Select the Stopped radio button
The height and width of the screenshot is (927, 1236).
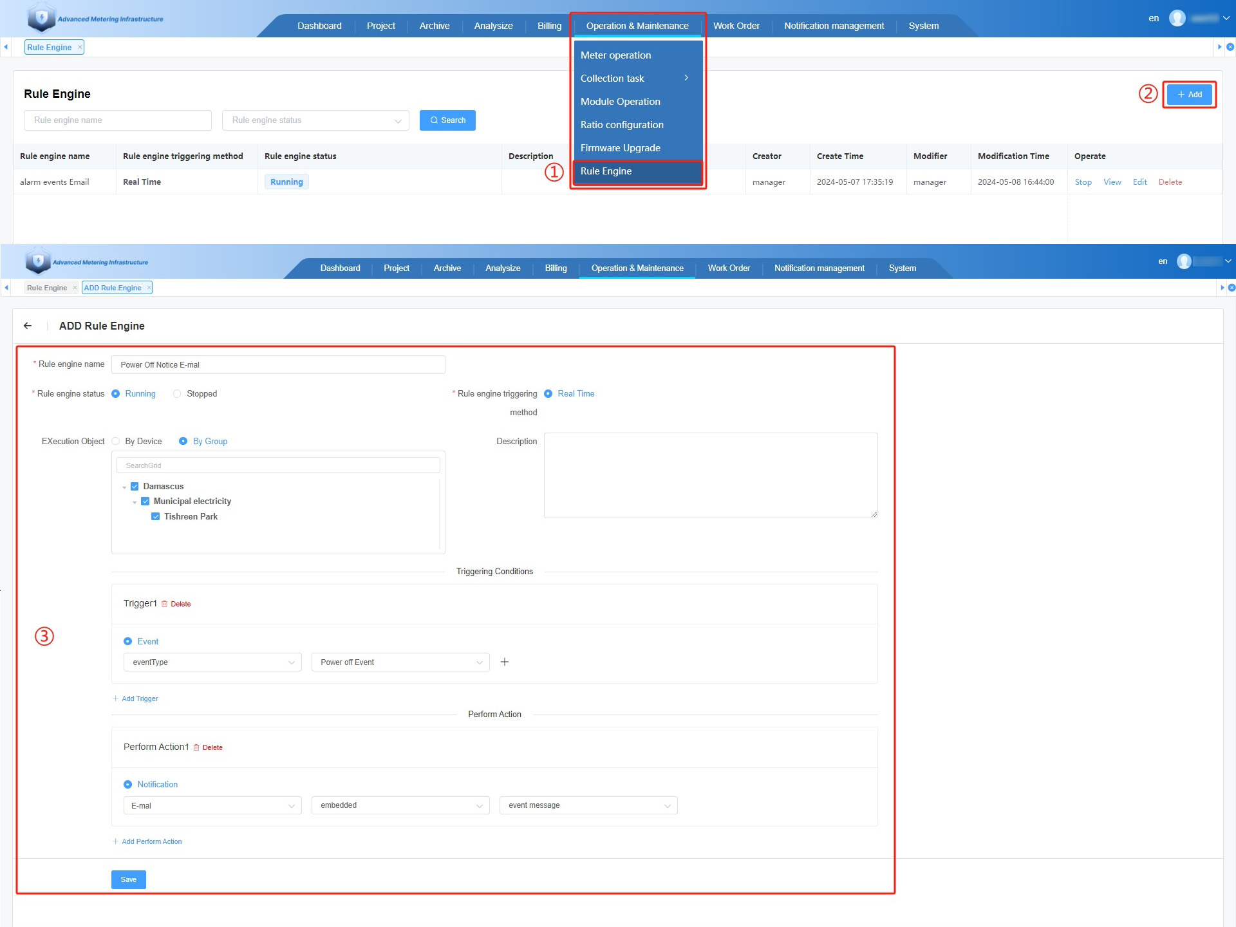click(177, 394)
